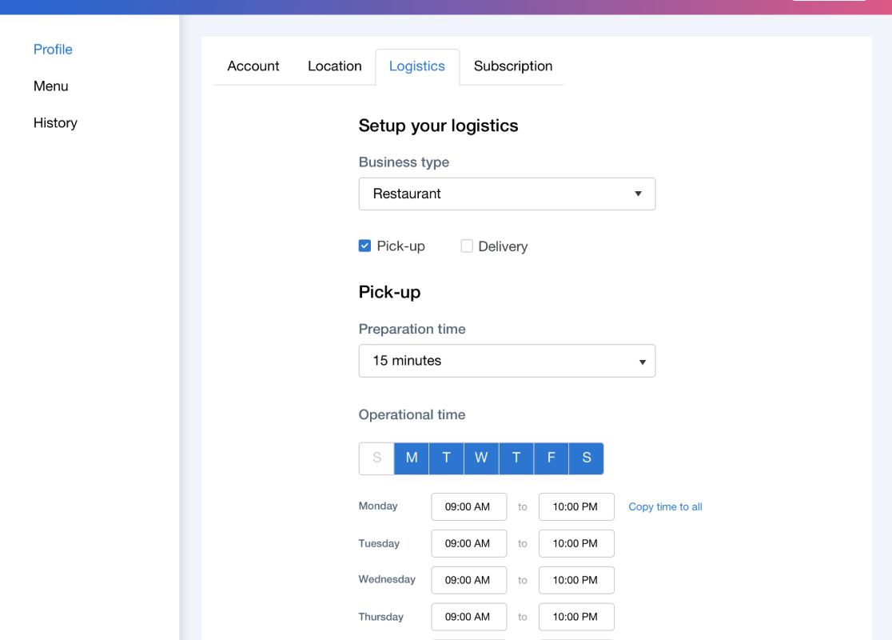This screenshot has height=640, width=892.
Task: Open History in the sidebar
Action: (55, 123)
